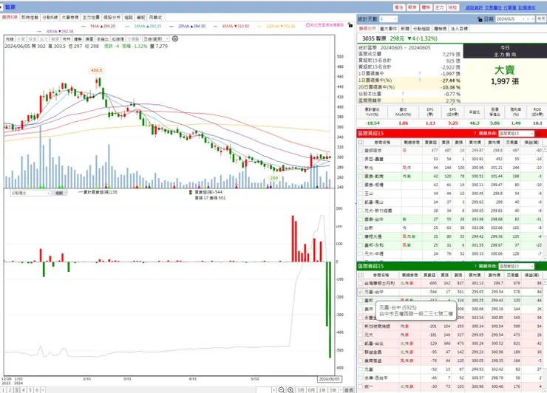The image size is (547, 393).
Task: Toggle 趨勢 indicator button
Action: [x=78, y=39]
